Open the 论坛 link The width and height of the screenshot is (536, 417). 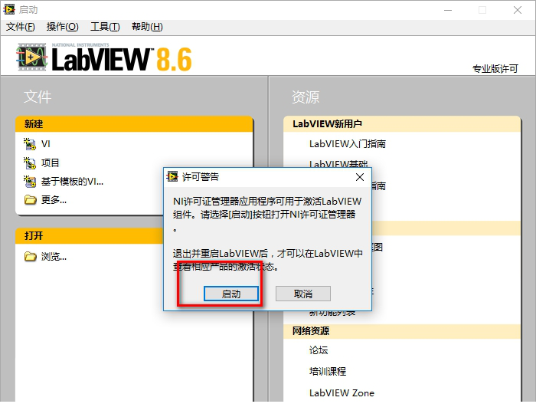319,350
